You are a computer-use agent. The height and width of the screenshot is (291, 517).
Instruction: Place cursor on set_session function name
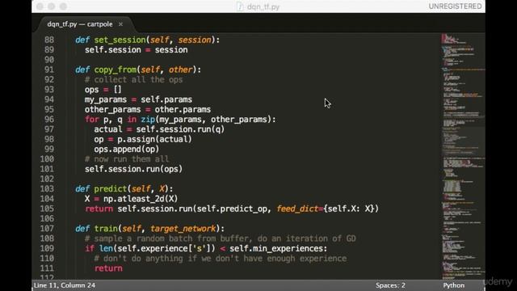(x=120, y=40)
